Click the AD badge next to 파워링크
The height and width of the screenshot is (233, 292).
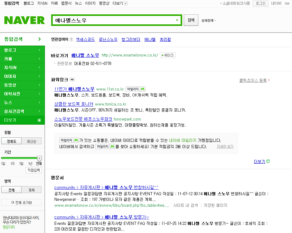(72, 79)
